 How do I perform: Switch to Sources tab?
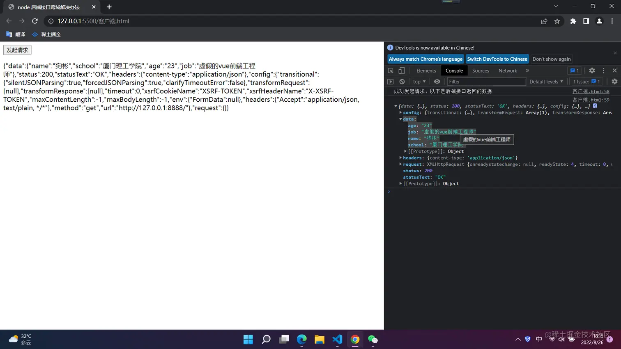click(x=481, y=71)
